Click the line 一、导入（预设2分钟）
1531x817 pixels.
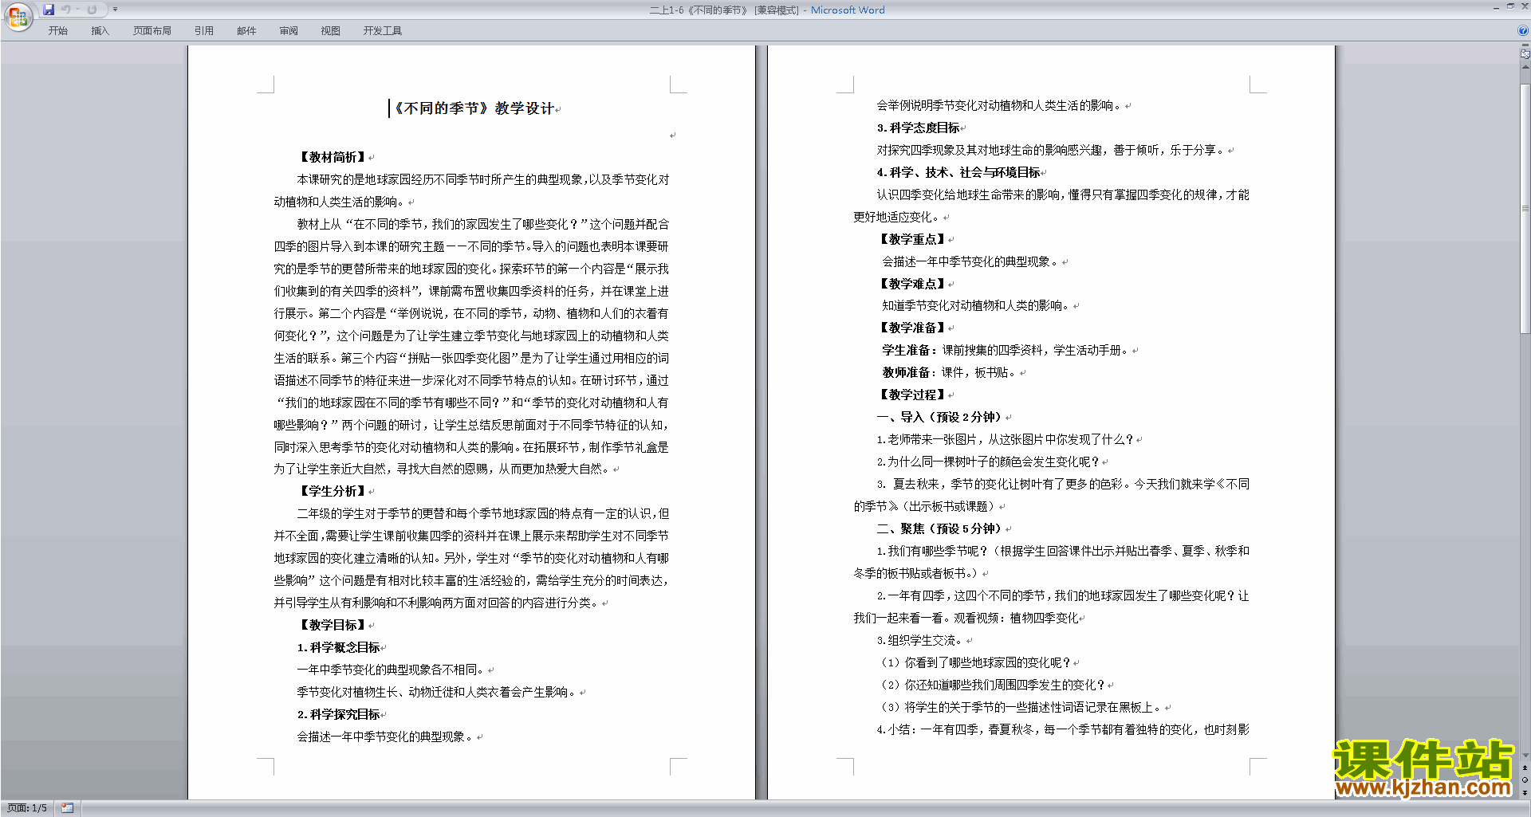pos(941,417)
